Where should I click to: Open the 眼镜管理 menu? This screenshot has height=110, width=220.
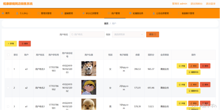pos(68,13)
